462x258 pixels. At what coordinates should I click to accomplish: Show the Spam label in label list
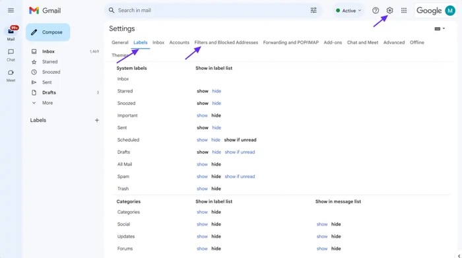[202, 176]
